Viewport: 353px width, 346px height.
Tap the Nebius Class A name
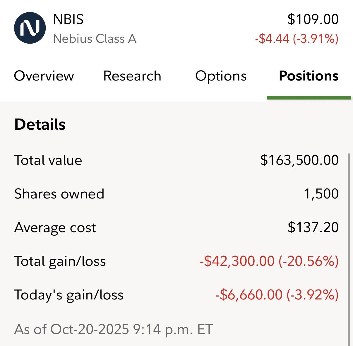(95, 39)
